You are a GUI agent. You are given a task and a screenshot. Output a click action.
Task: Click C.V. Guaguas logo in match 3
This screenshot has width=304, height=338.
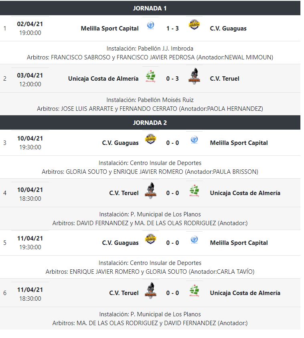[x=150, y=139]
